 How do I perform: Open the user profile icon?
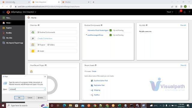(184, 12)
